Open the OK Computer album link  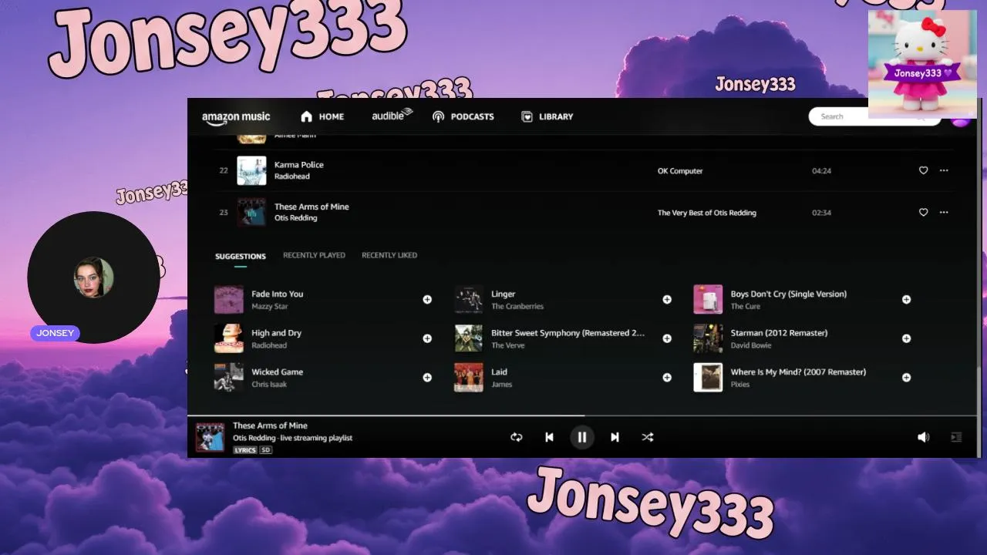coord(680,171)
